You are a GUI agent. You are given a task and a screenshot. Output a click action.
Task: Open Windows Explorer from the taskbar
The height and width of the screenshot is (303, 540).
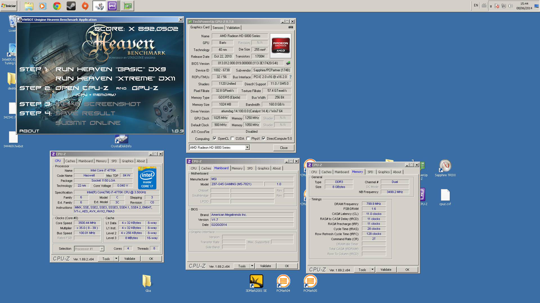coord(29,6)
